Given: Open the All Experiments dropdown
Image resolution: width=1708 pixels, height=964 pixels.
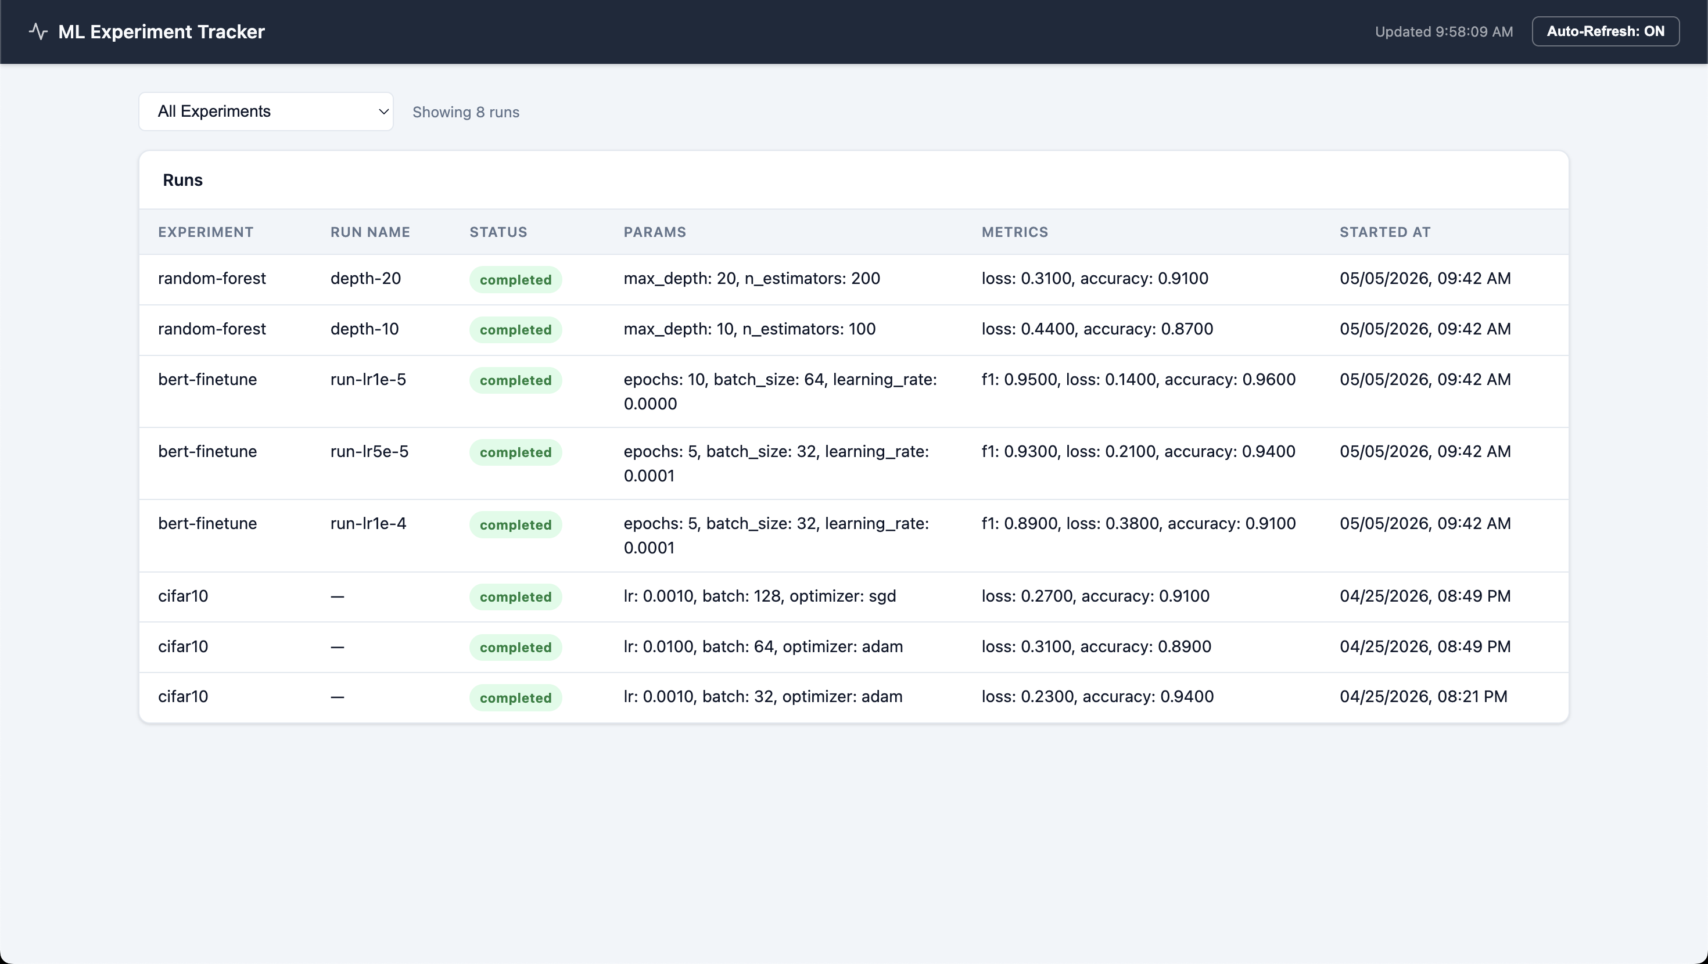Looking at the screenshot, I should tap(266, 111).
